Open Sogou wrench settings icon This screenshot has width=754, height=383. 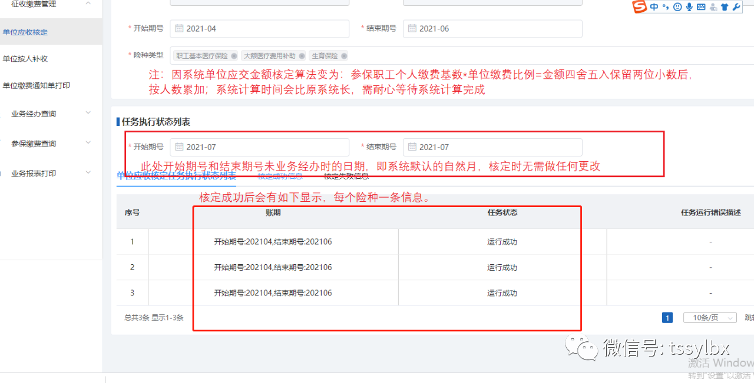736,7
